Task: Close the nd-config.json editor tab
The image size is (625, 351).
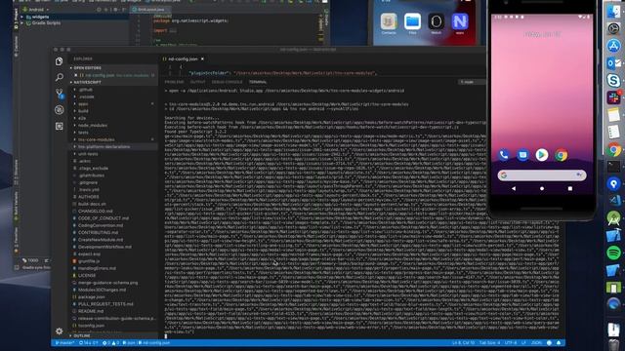Action: pyautogui.click(x=202, y=58)
